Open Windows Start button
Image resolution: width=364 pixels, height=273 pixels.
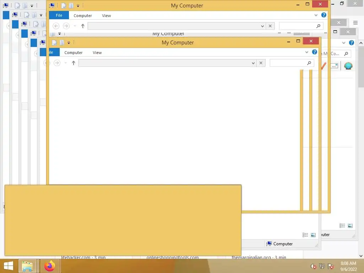tap(9, 266)
